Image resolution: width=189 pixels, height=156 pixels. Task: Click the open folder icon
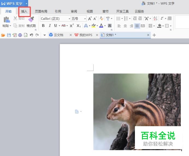(3, 35)
